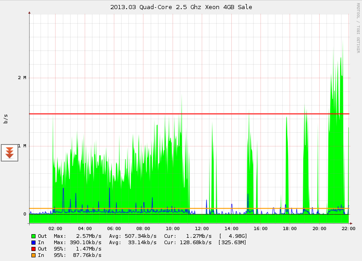The image size is (362, 261).
Task: Click the blue In legend swatch
Action: pyautogui.click(x=34, y=242)
